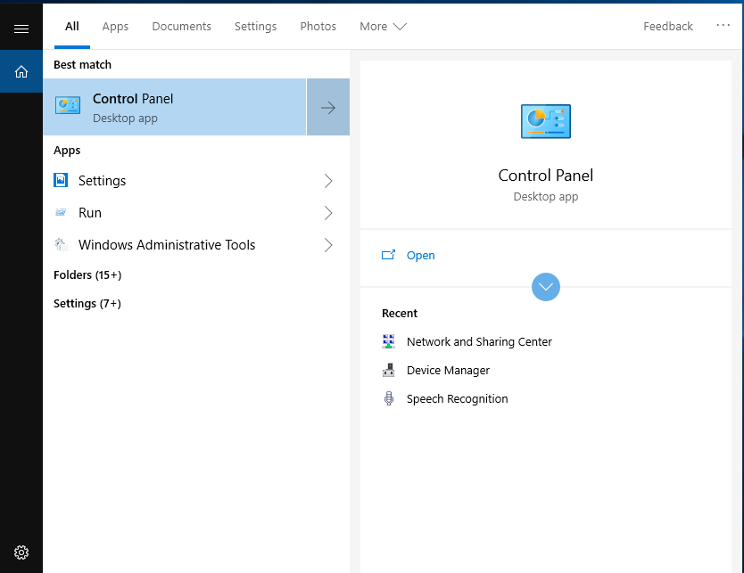This screenshot has height=573, width=744.
Task: Open the hamburger menu icon
Action: (x=21, y=29)
